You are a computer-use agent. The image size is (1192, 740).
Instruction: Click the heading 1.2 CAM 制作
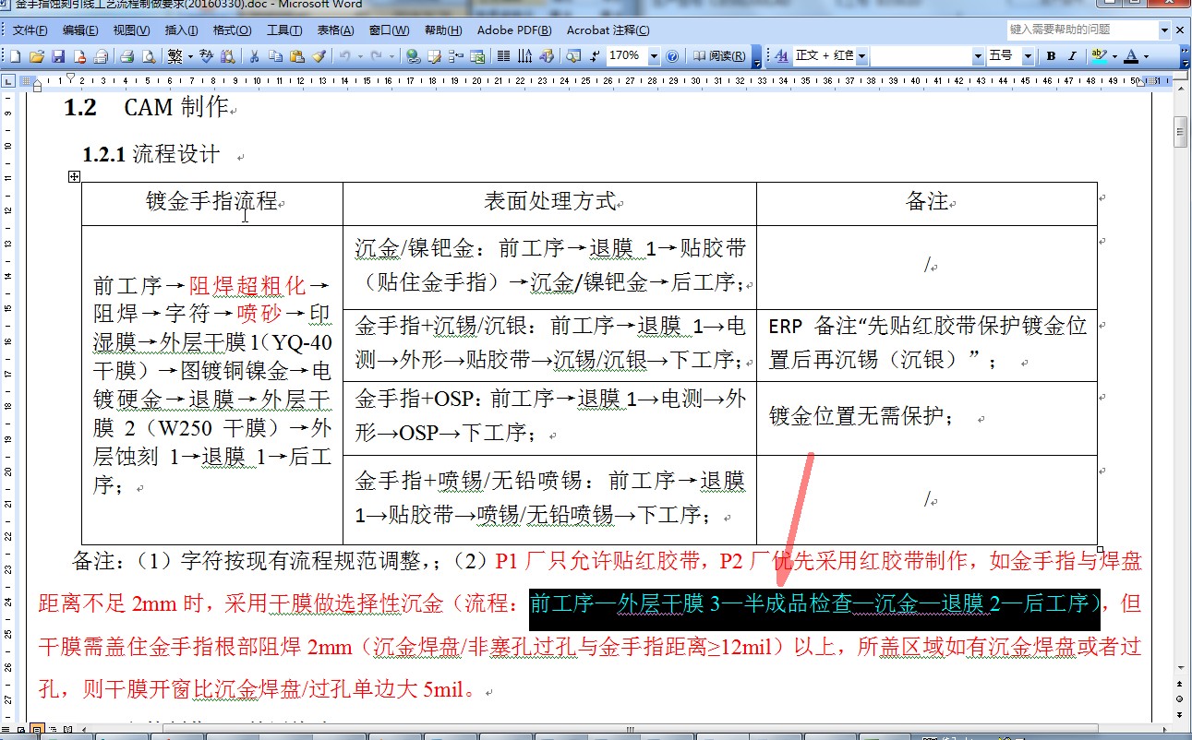(x=145, y=107)
